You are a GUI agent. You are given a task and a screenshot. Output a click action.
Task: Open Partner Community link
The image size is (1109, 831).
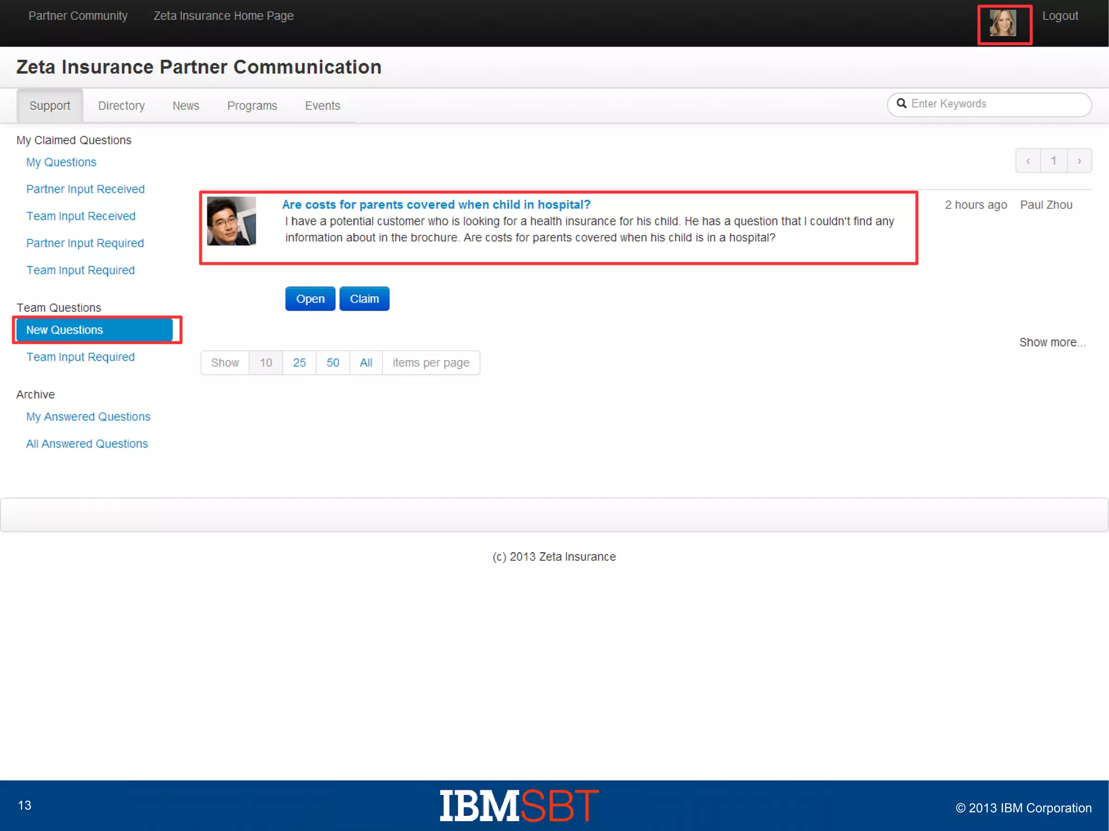point(78,16)
